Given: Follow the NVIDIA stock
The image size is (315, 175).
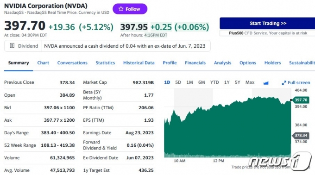Looking at the screenshot, I should (130, 9).
